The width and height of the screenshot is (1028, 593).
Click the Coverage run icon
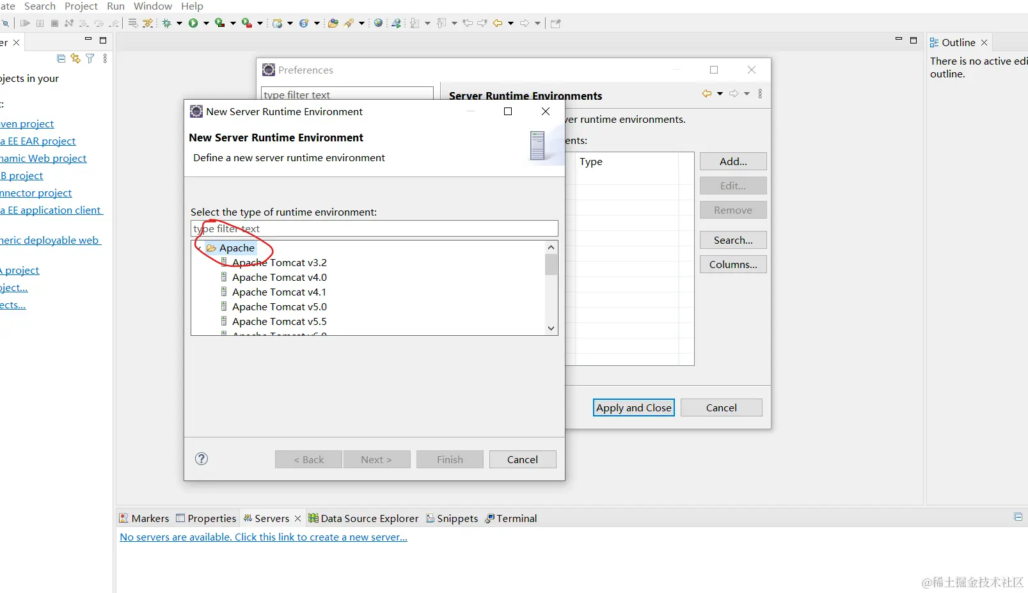219,23
